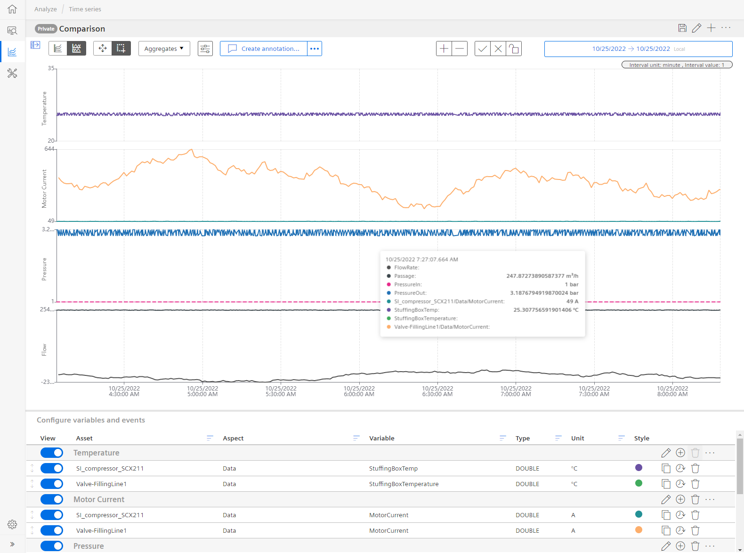Delete the Motor Current group
This screenshot has width=744, height=553.
point(695,499)
